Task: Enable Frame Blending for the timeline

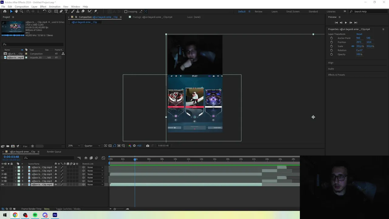Action: [91, 158]
